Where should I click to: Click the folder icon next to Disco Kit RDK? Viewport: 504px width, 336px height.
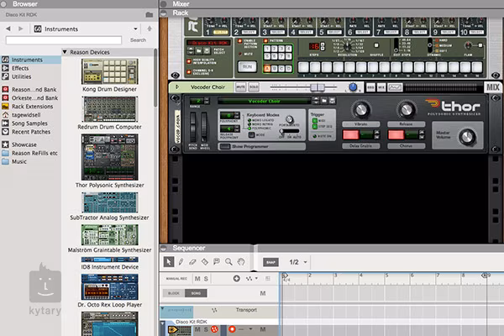(x=150, y=15)
